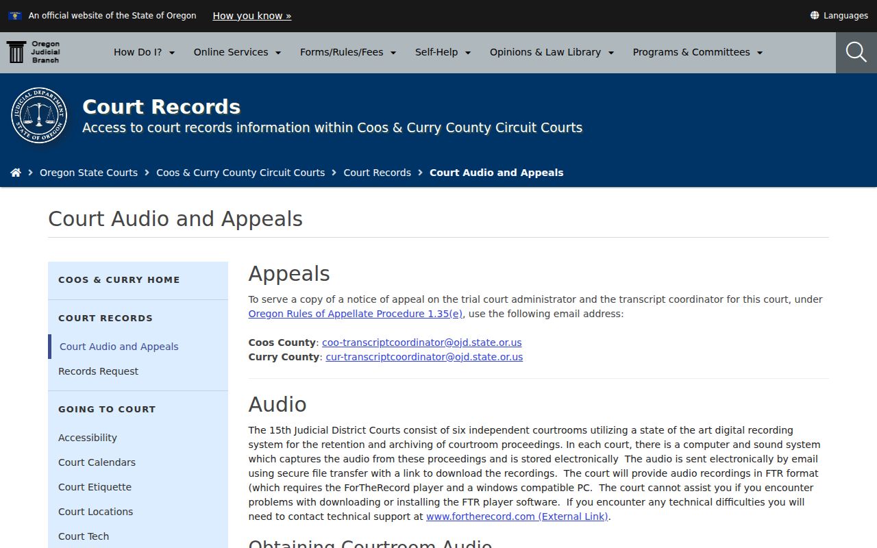Open the site search magnifier icon
The image size is (877, 548).
tap(856, 52)
